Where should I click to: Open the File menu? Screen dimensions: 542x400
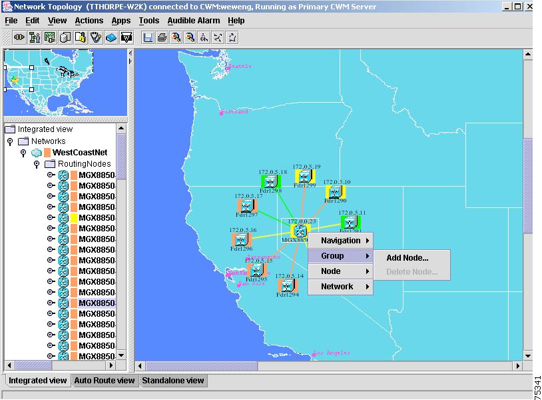[11, 21]
